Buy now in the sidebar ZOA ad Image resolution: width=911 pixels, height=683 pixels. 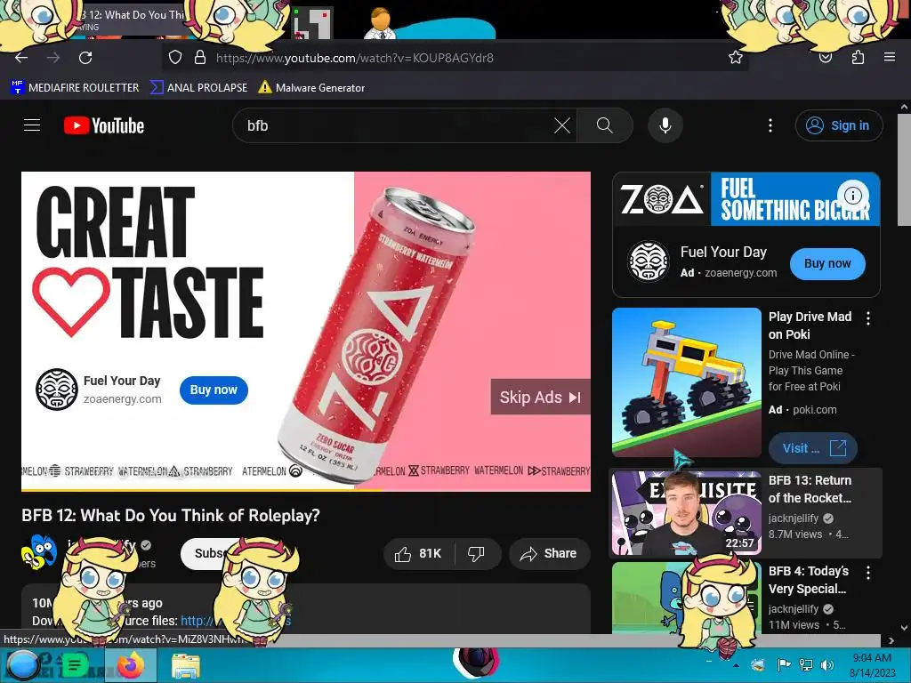click(x=827, y=263)
